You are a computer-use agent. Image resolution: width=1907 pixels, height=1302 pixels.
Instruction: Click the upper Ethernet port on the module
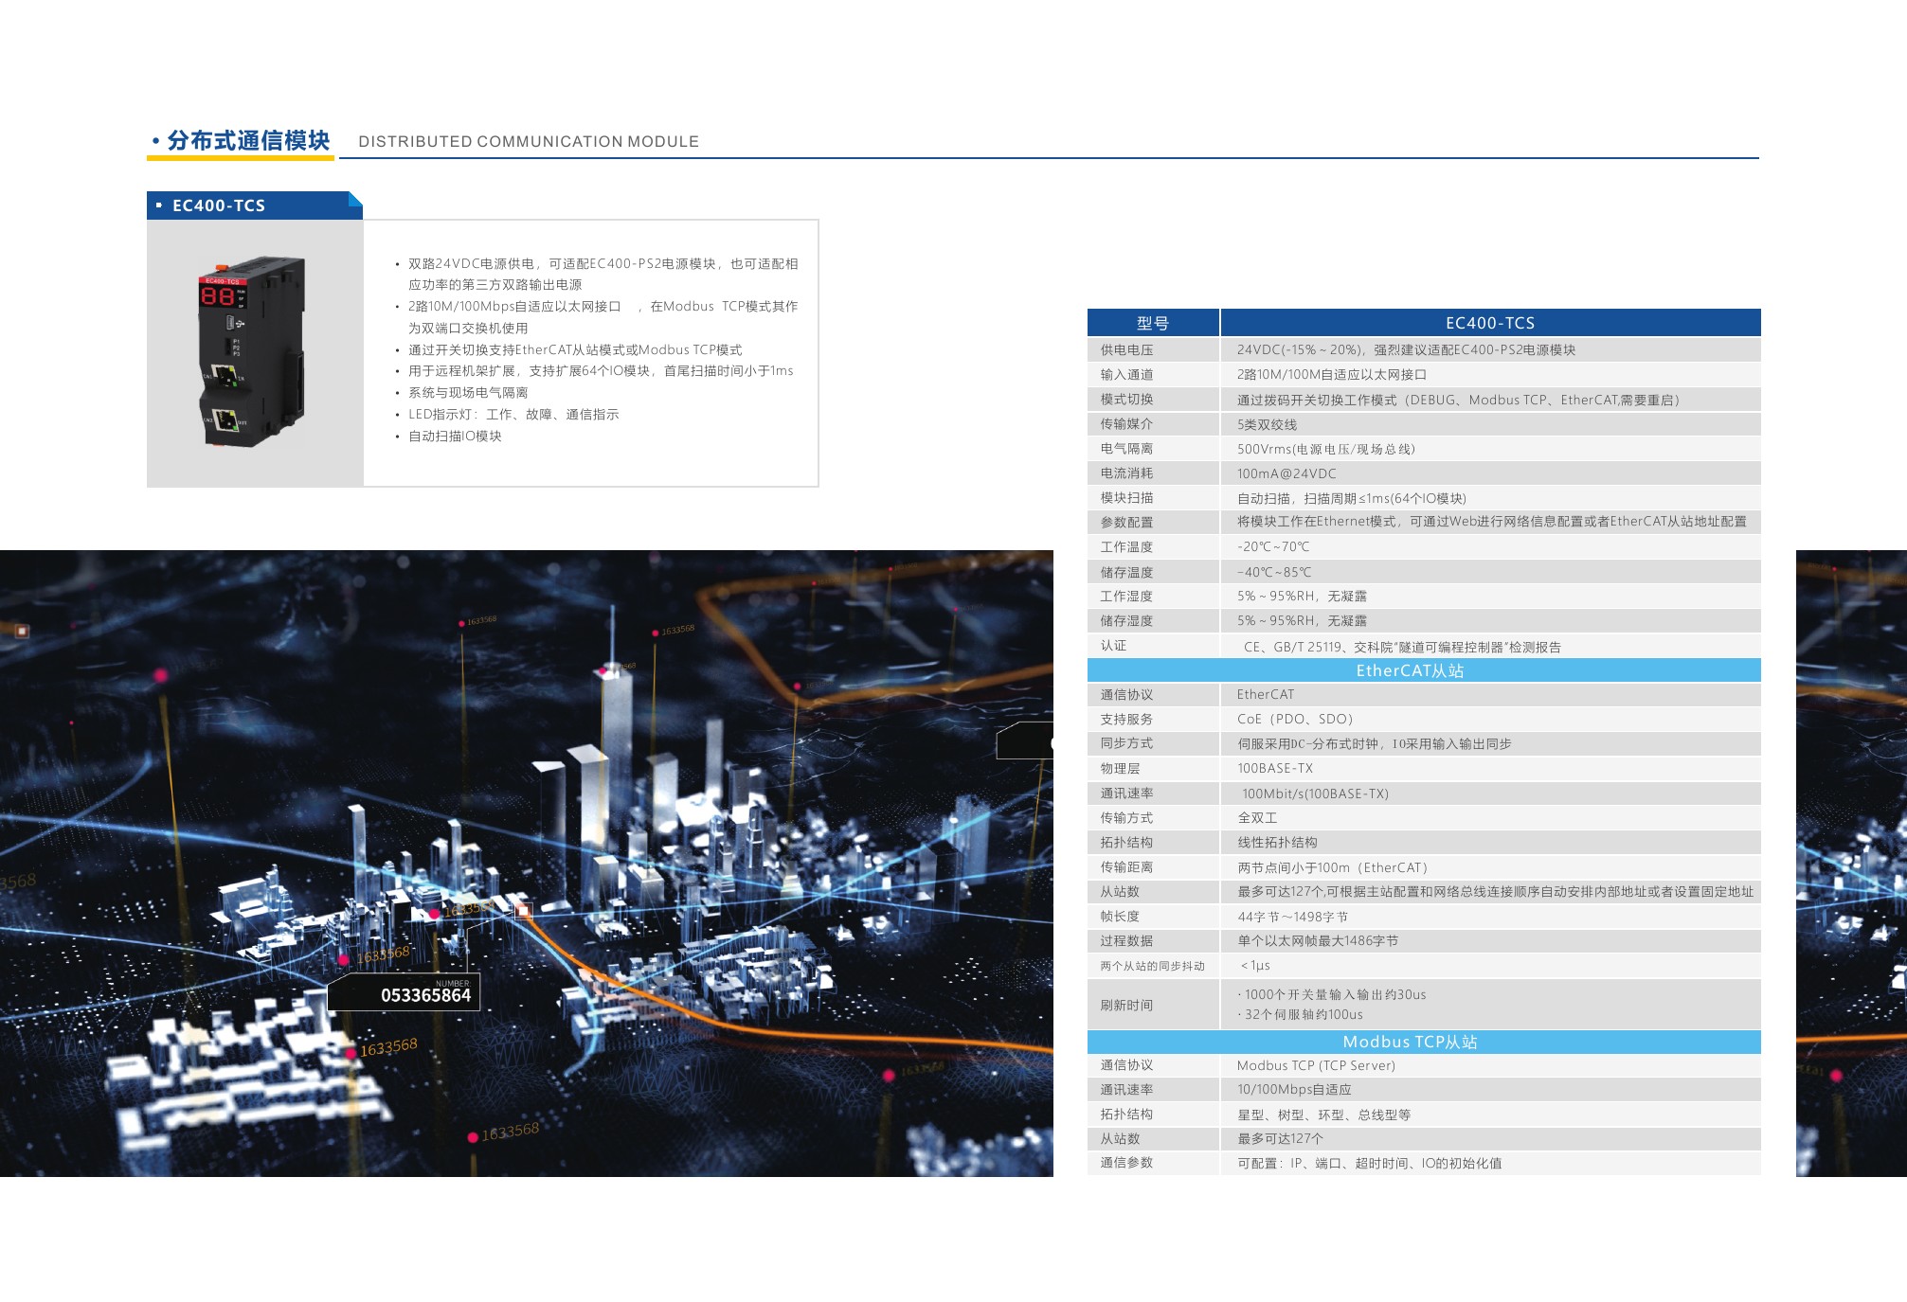(x=225, y=374)
